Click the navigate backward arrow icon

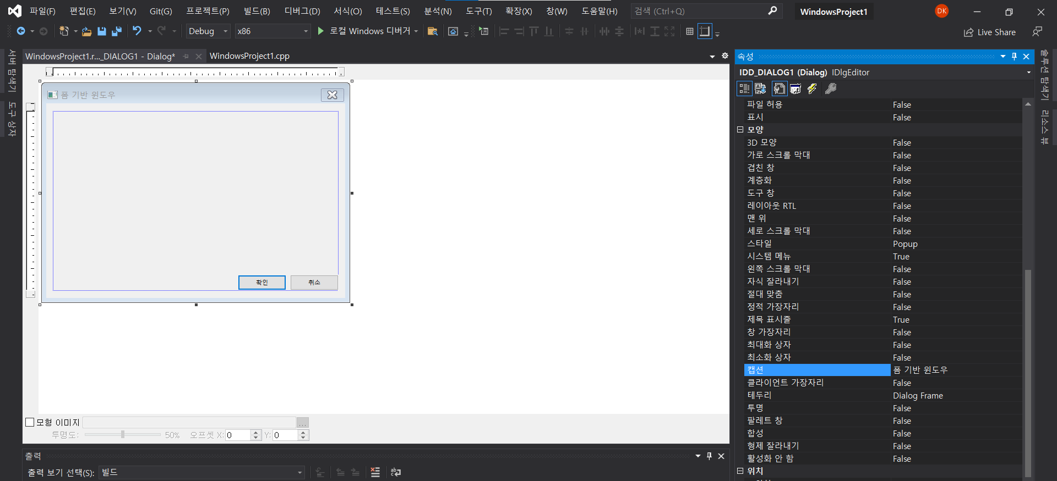click(x=21, y=31)
